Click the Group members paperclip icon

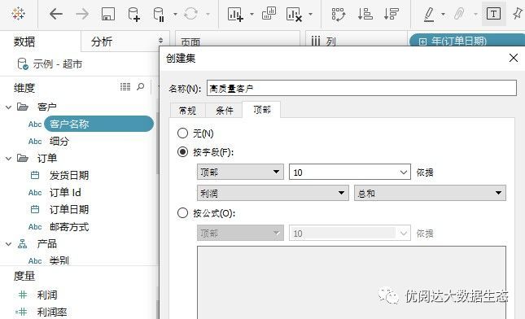coord(459,14)
